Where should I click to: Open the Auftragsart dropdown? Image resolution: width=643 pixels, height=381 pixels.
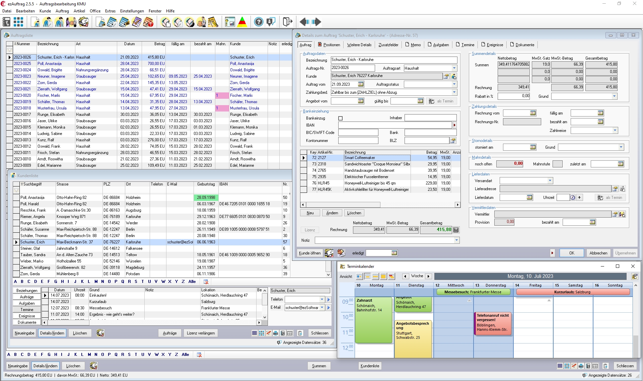[454, 68]
